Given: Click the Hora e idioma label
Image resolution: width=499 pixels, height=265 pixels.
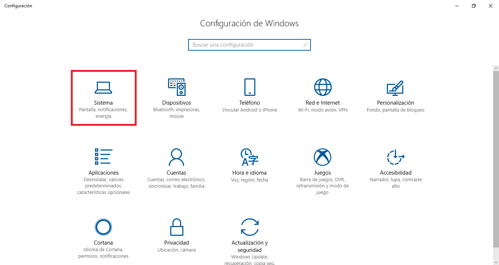Looking at the screenshot, I should (x=249, y=173).
